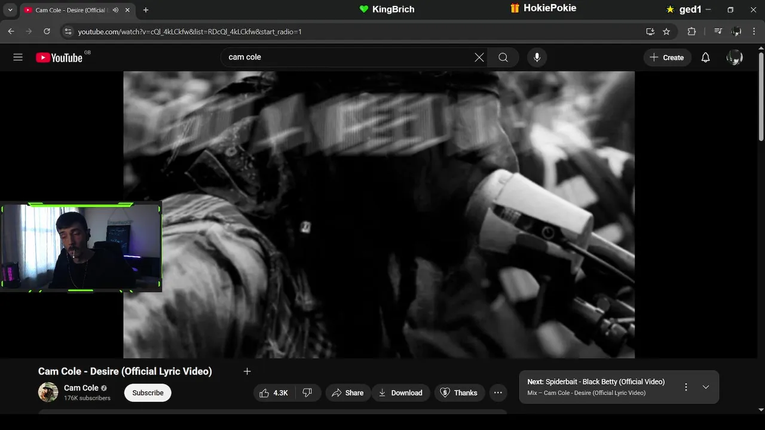Share the video
This screenshot has height=430, width=765.
[348, 392]
